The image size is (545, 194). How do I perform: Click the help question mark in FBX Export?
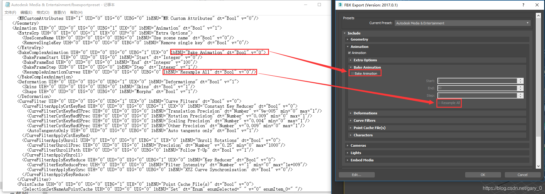[523, 5]
